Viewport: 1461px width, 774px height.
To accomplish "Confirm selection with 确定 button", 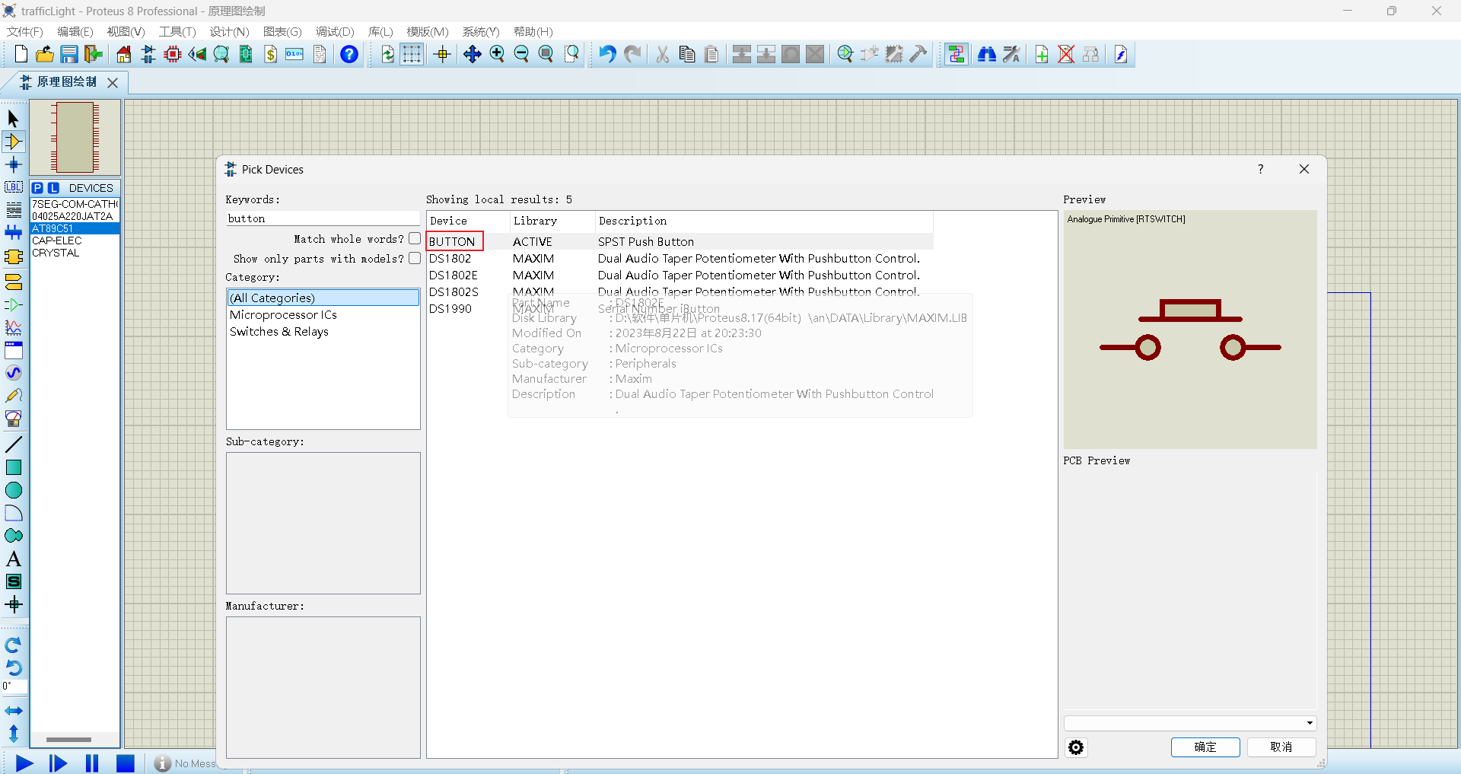I will [x=1205, y=747].
